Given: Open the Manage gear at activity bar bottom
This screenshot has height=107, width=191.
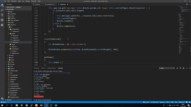Looking at the screenshot, I should [2, 99].
